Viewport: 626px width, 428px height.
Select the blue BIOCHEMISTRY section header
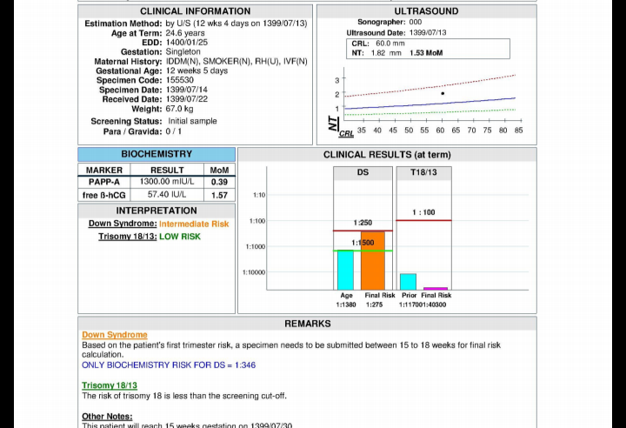tap(156, 154)
